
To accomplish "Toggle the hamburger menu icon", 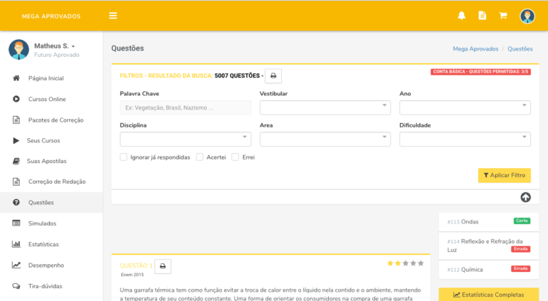I will (x=113, y=16).
